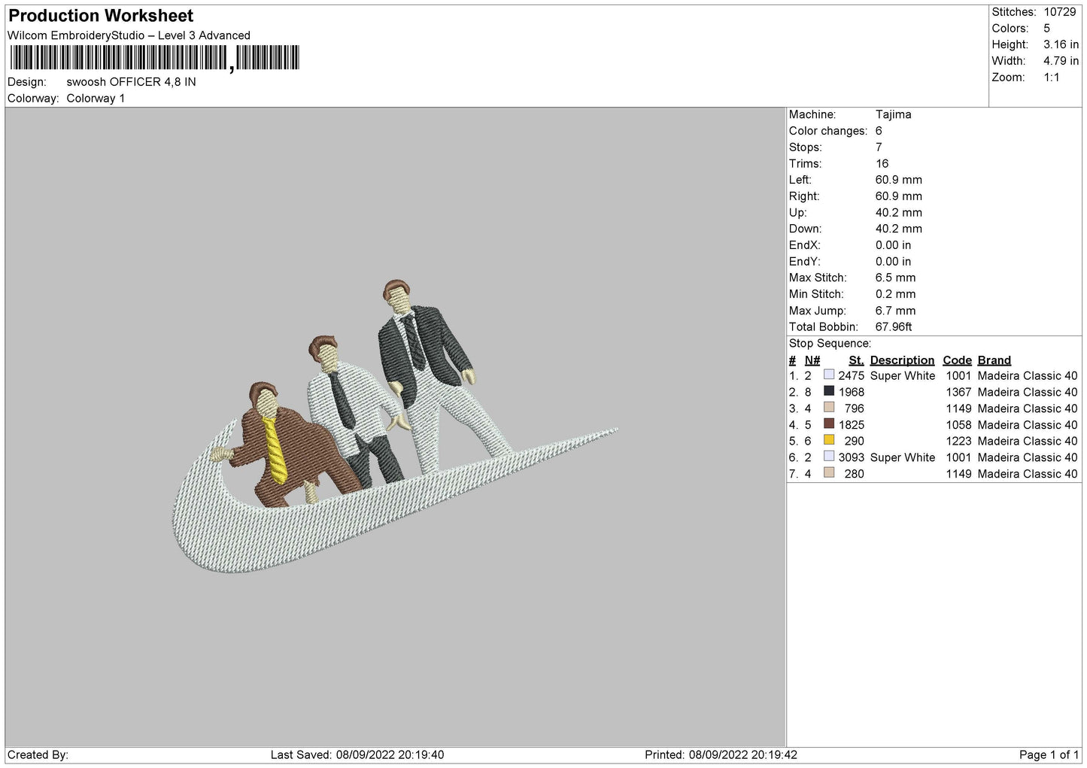This screenshot has height=768, width=1087.
Task: Click the Description column header
Action: (x=902, y=360)
